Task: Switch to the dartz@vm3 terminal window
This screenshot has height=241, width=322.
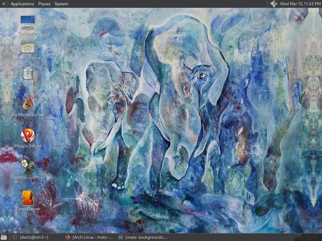Action: 31,237
